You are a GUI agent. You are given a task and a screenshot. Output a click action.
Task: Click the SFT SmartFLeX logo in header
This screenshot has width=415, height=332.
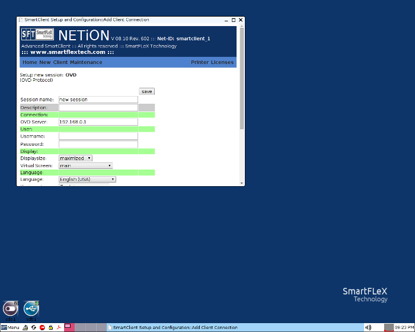(37, 34)
